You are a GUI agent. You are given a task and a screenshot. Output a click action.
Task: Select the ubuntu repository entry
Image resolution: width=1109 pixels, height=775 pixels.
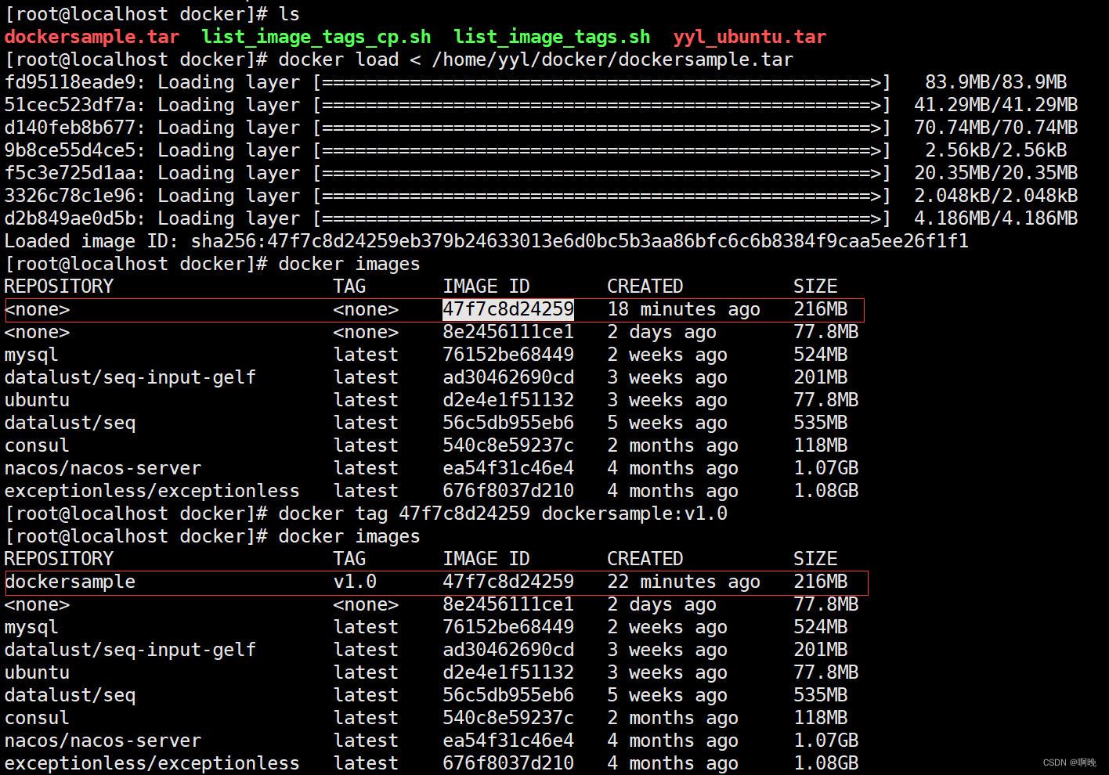[x=36, y=399]
